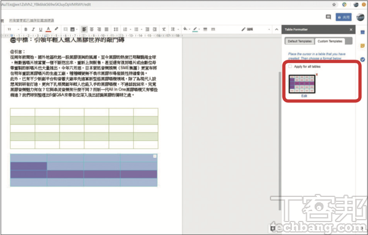Open the fill color dropdown arrow
Screen dimensions: 368x235
point(190,29)
